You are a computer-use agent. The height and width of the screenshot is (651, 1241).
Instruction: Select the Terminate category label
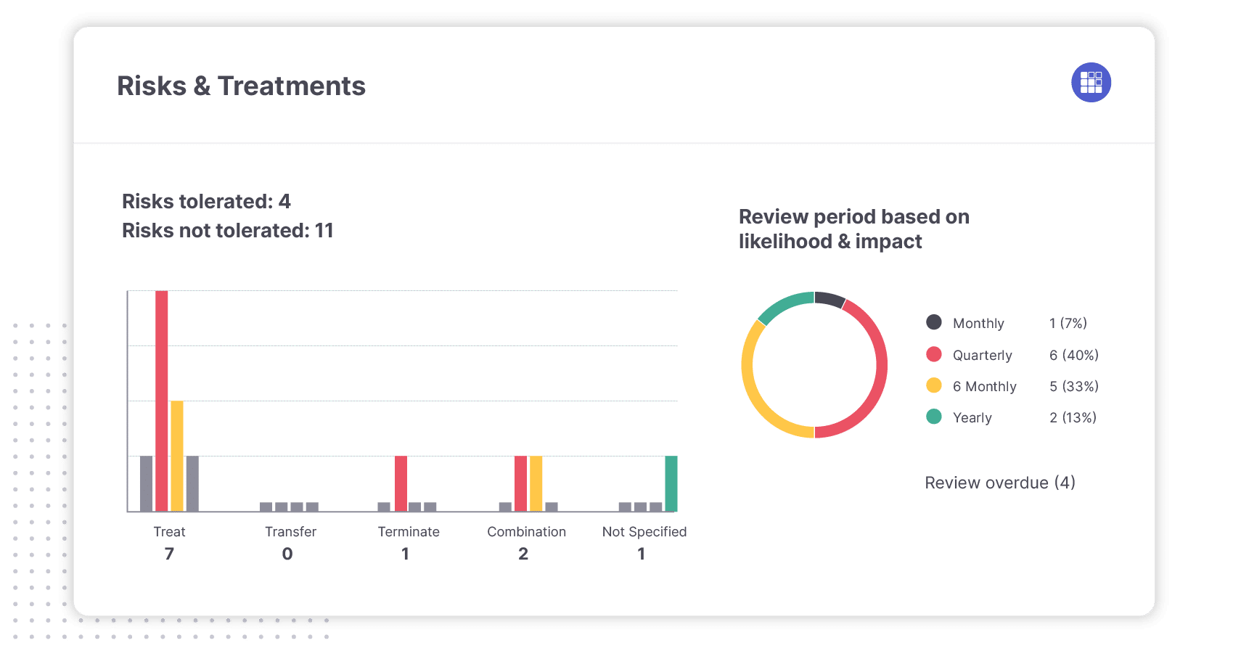pyautogui.click(x=409, y=531)
